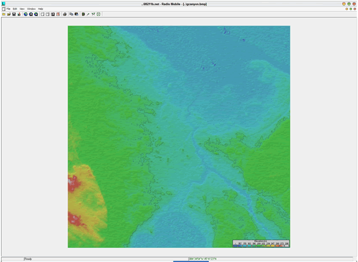Click the last icon on the toolbar
Viewport: 358px width, 262px height.
[x=98, y=14]
